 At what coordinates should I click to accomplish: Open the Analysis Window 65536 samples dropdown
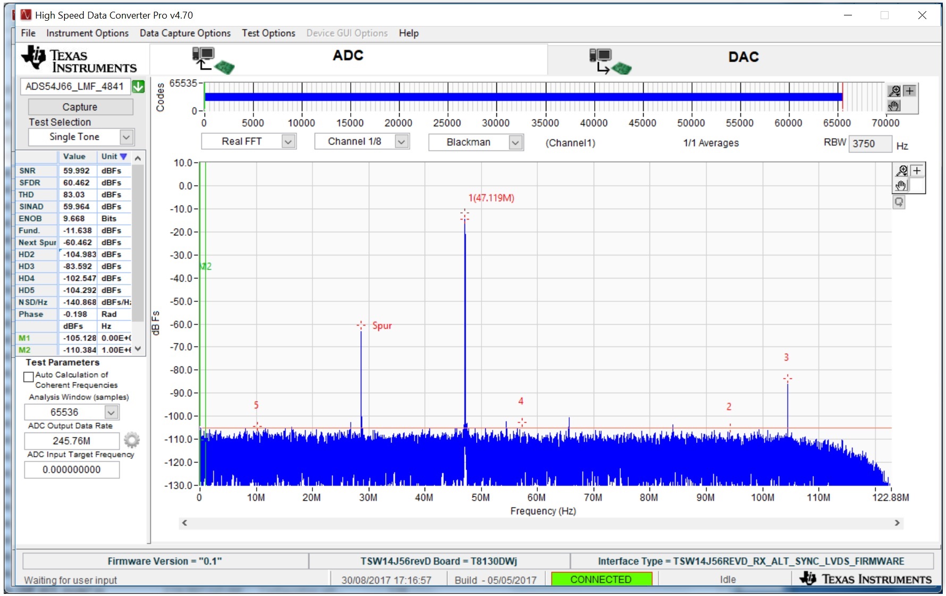pos(111,412)
